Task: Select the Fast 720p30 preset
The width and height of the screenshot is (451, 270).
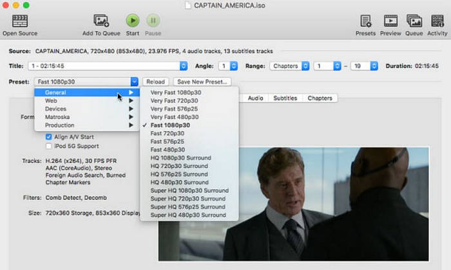Action: point(189,134)
